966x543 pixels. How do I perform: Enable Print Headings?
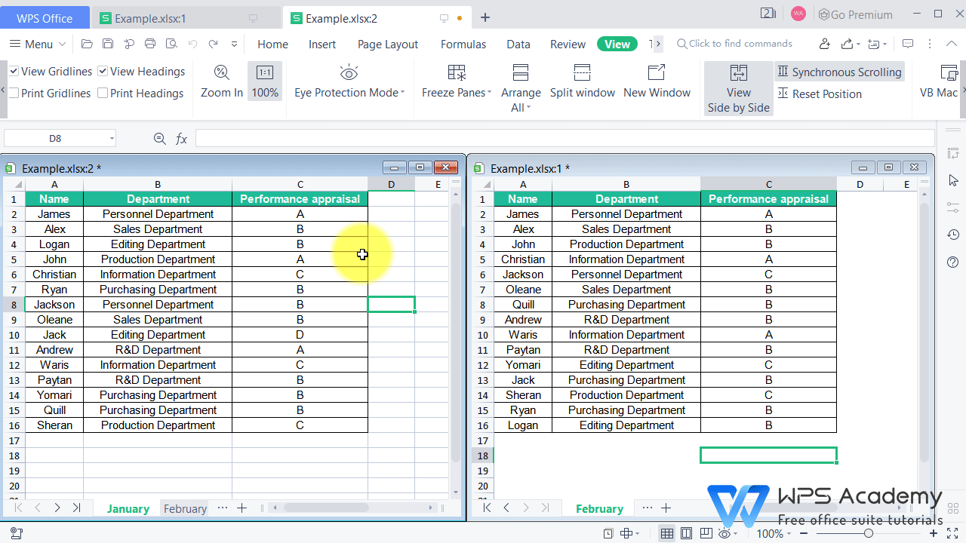[x=103, y=93]
